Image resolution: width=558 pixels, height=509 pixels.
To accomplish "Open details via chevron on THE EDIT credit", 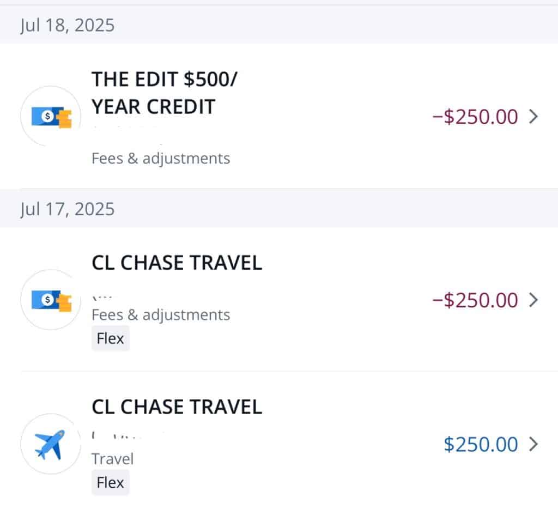I will (533, 117).
